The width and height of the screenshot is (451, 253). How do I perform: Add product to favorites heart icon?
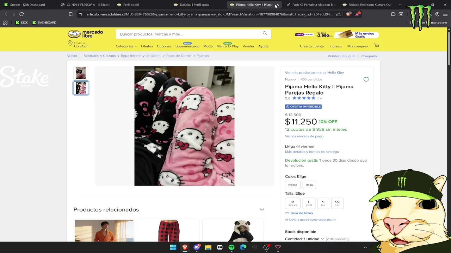[366, 80]
